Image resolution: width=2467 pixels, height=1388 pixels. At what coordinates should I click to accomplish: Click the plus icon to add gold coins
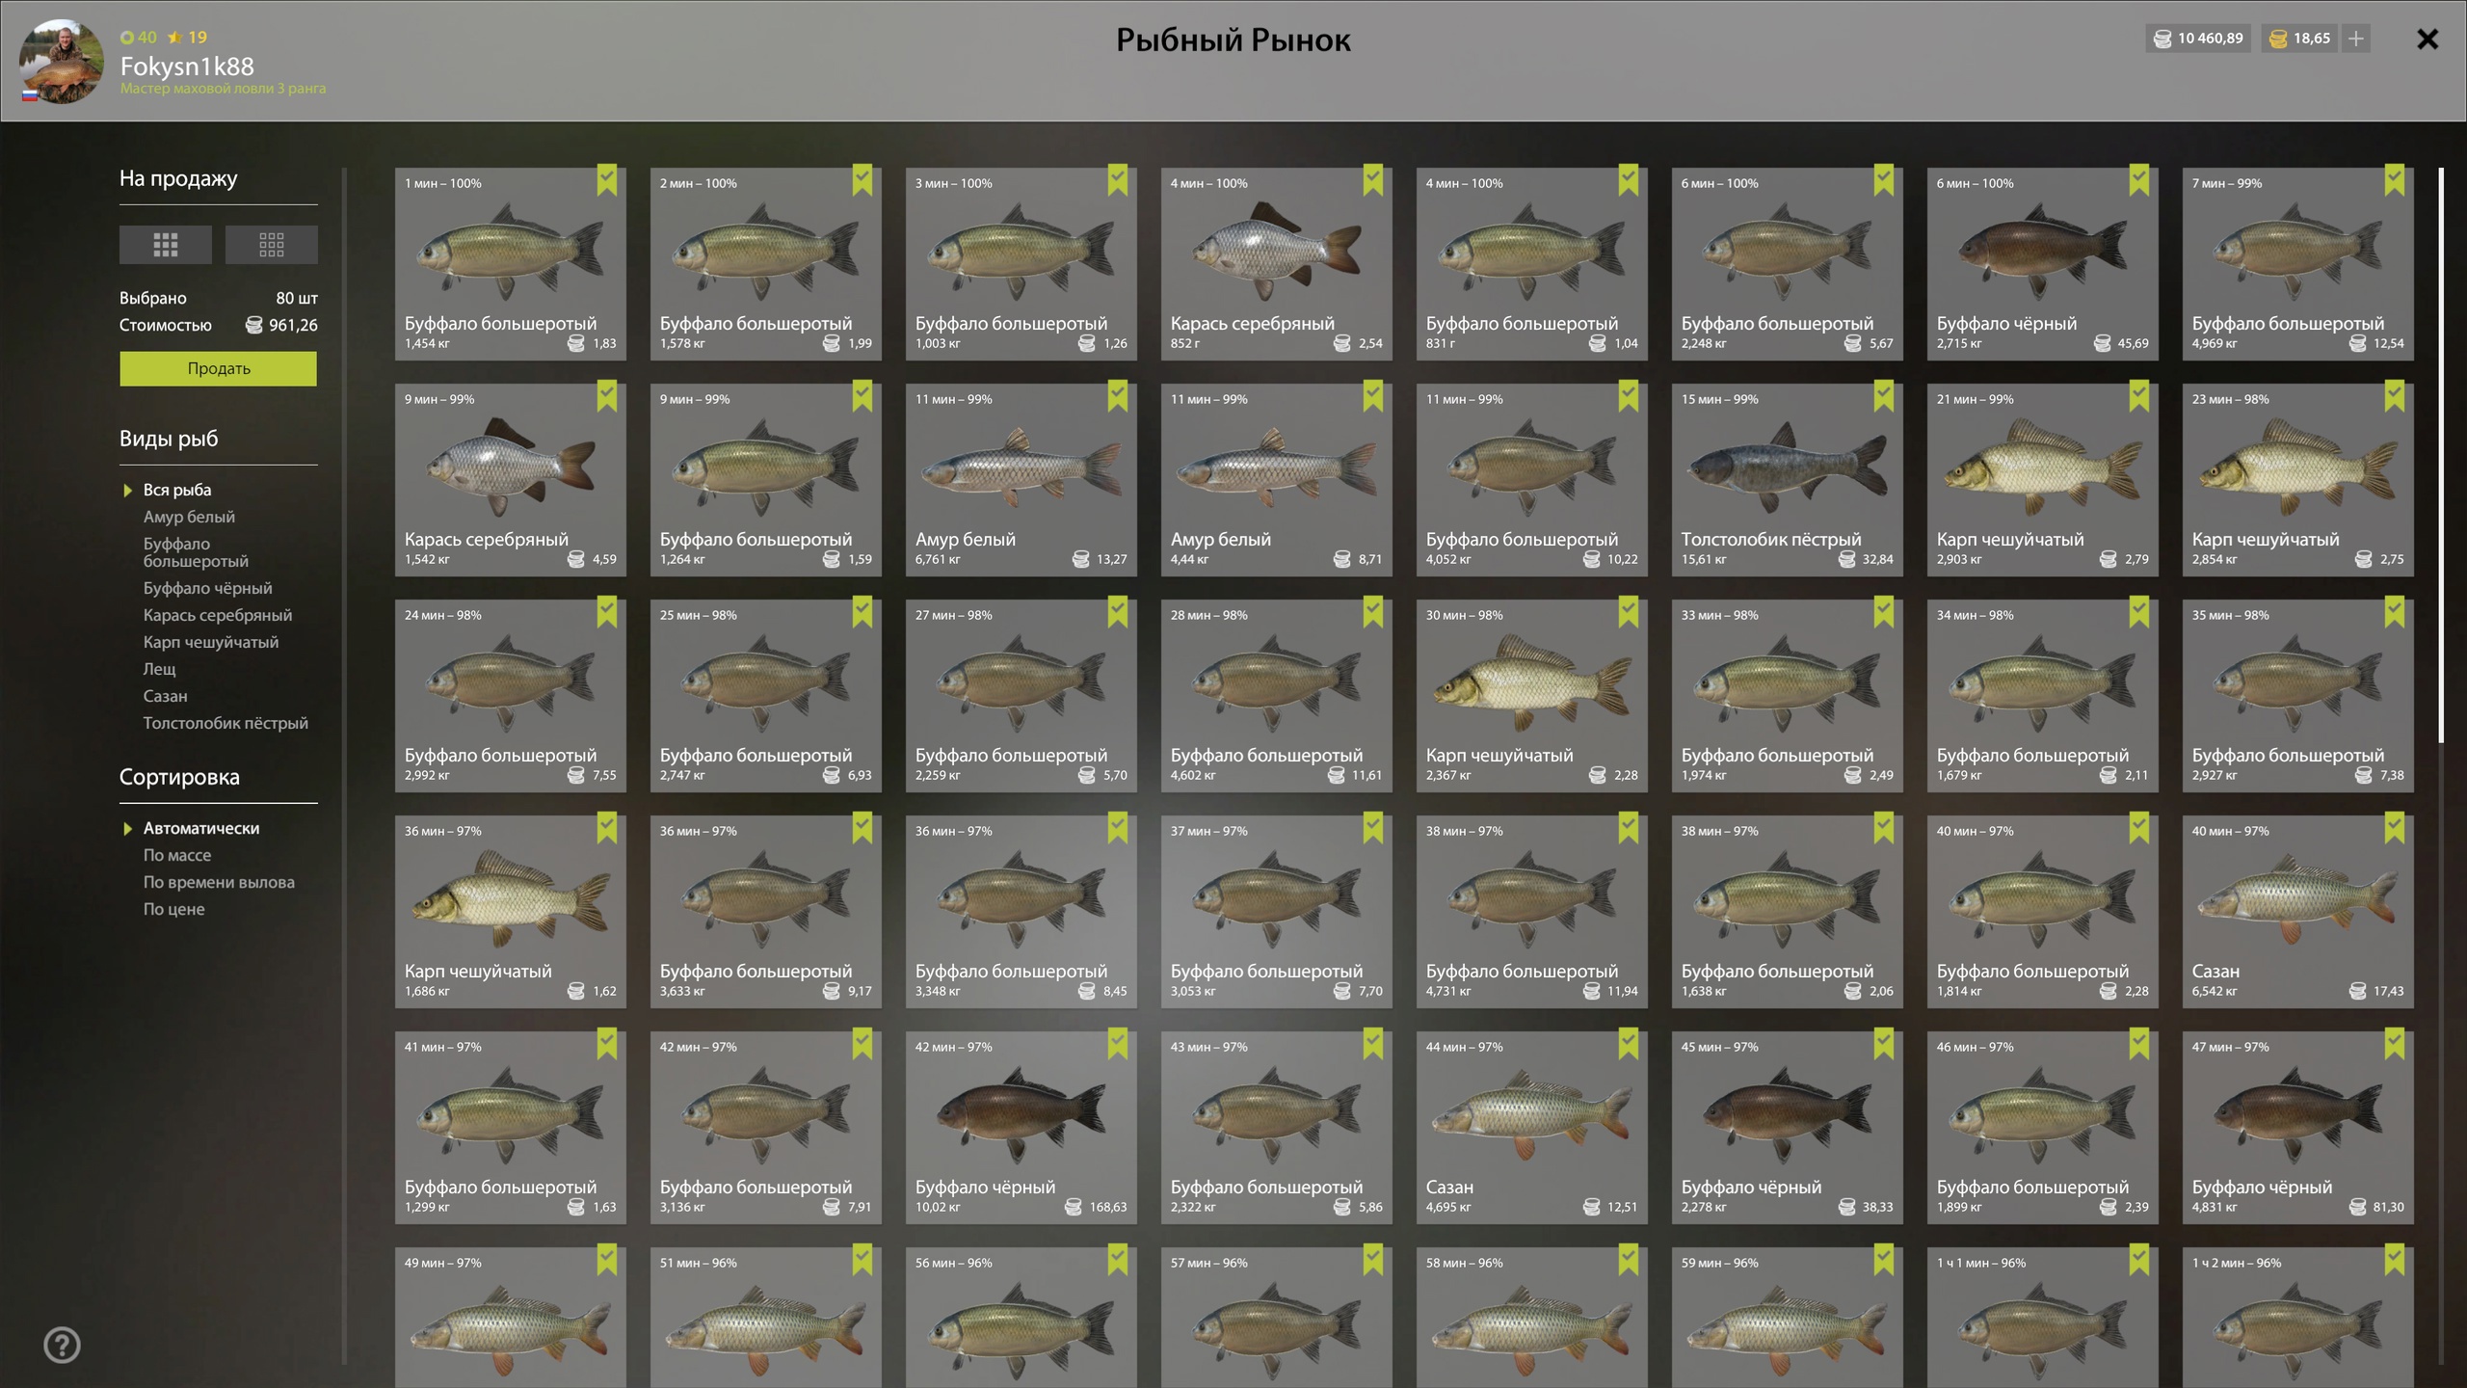pyautogui.click(x=2355, y=39)
